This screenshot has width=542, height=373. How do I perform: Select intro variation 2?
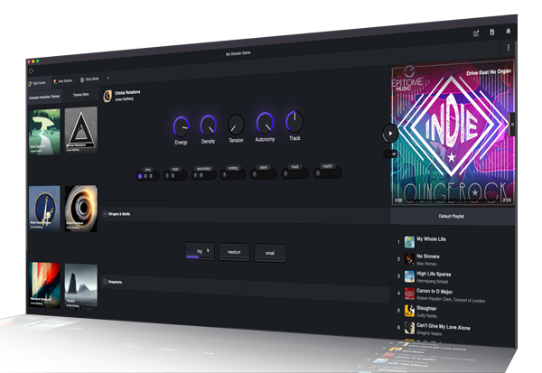pos(145,176)
